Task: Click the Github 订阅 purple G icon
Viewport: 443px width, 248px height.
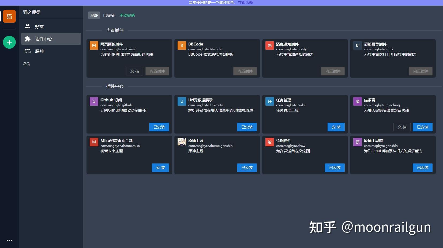Action: pyautogui.click(x=94, y=101)
